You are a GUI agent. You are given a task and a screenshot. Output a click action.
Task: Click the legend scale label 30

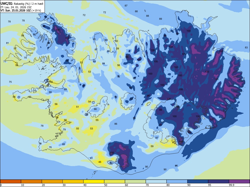[x=64, y=185]
